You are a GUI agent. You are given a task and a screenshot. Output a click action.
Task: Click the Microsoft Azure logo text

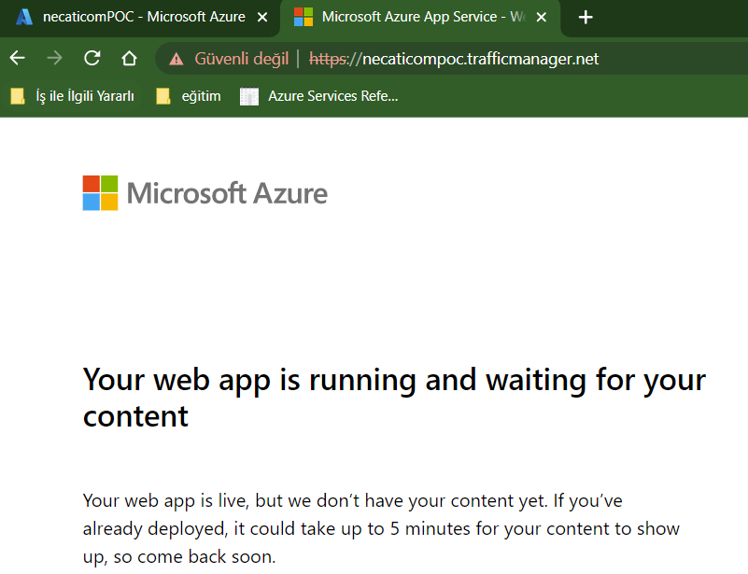(x=227, y=193)
